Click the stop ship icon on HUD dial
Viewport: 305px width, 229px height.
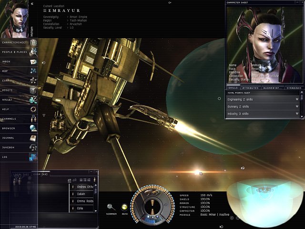[165, 205]
